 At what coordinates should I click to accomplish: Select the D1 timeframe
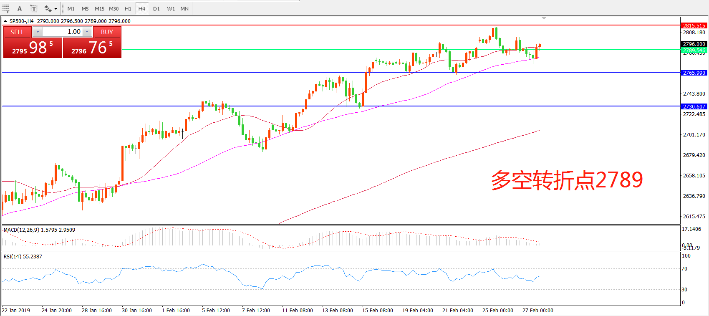156,9
